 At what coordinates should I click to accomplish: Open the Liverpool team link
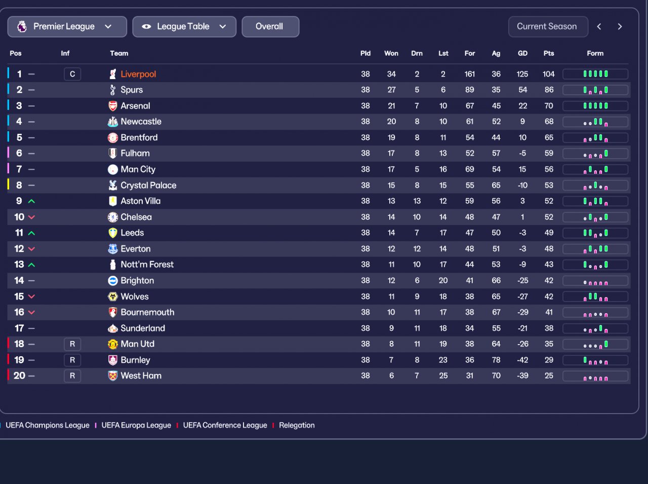(x=138, y=74)
